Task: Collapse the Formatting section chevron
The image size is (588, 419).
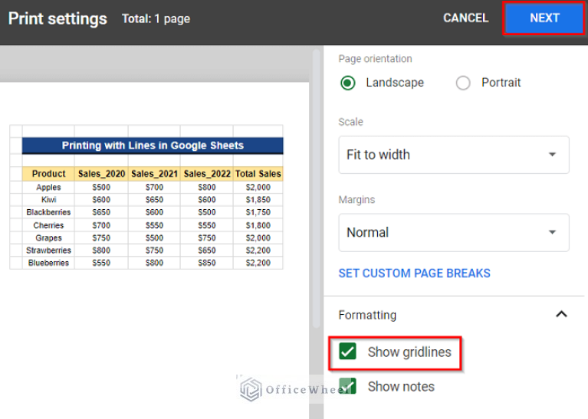Action: (x=561, y=315)
